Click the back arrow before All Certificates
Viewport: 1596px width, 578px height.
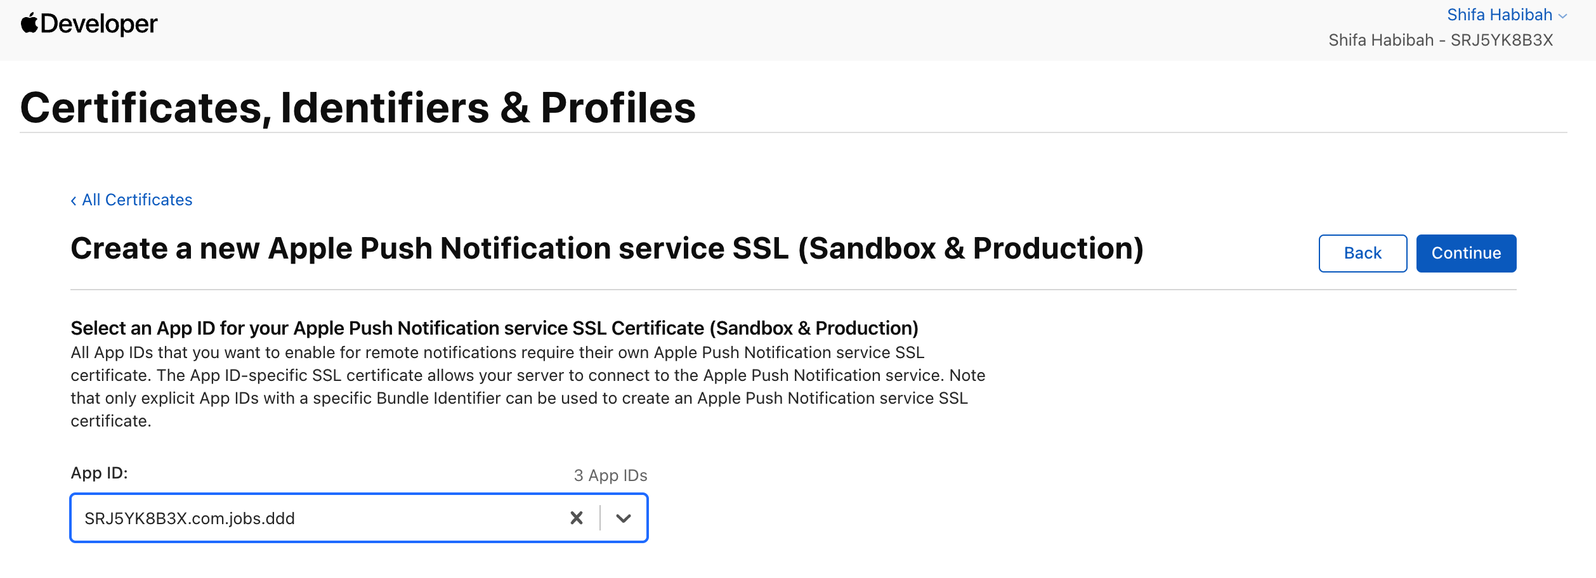(74, 201)
